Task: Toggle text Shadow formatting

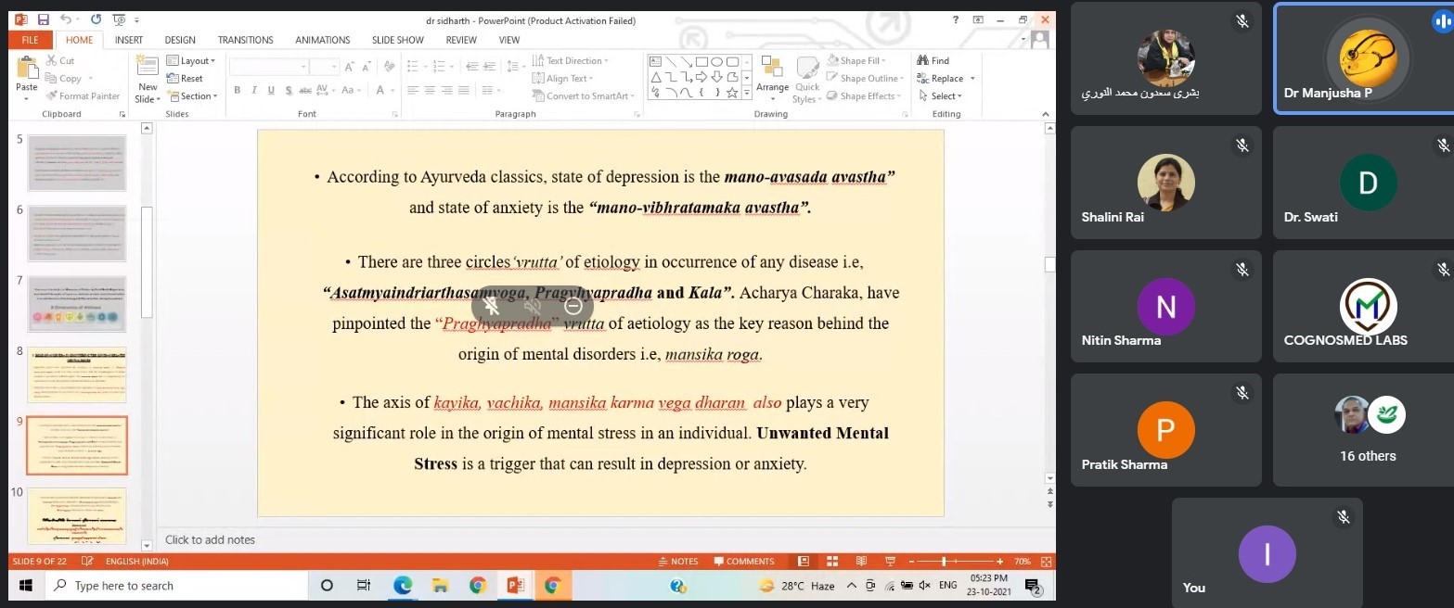Action: (x=289, y=90)
